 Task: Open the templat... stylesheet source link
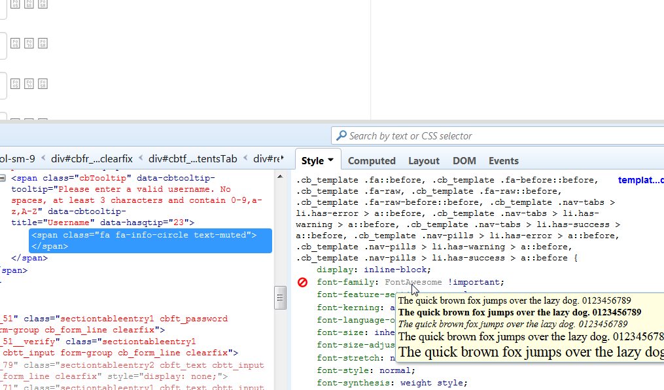640,180
